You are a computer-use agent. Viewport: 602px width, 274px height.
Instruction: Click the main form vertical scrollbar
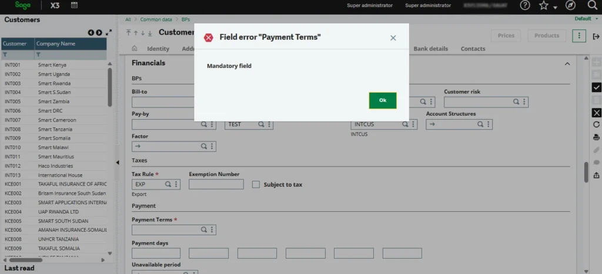coord(586,172)
